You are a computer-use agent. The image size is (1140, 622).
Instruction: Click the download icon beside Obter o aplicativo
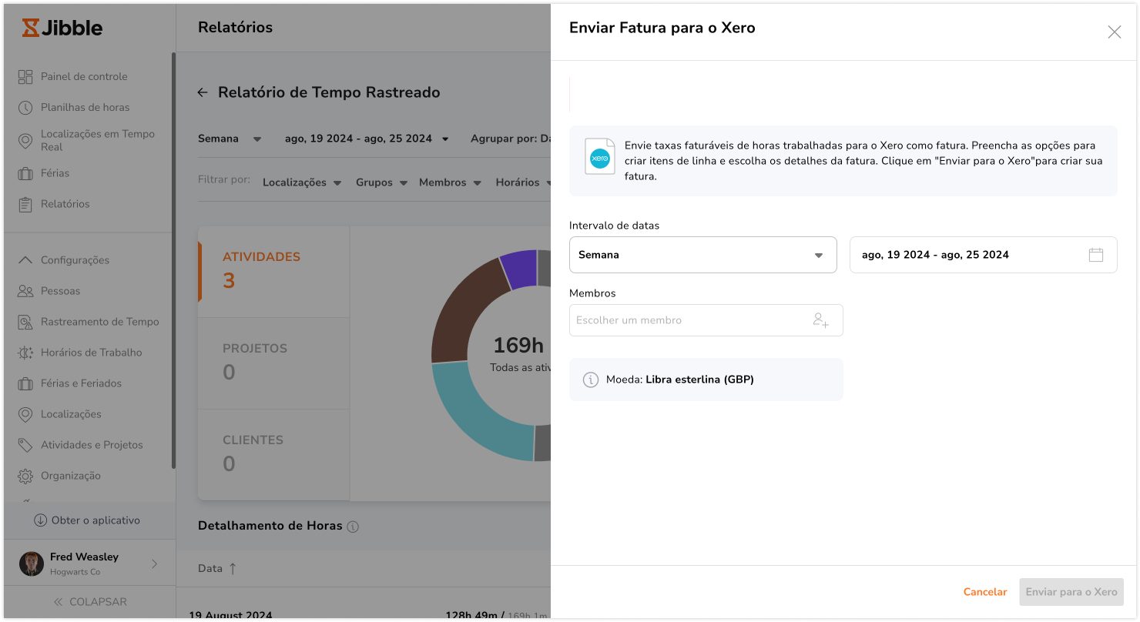(41, 520)
